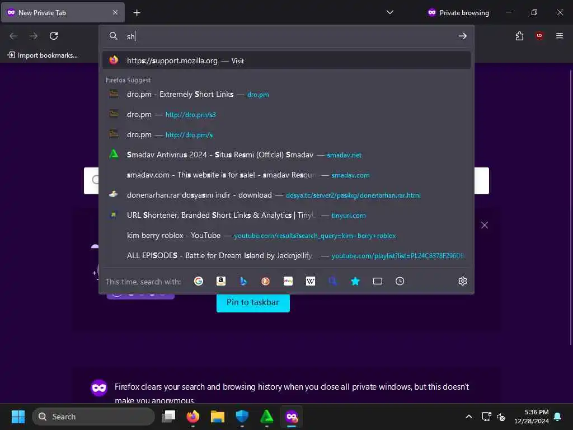Open clock showing 5:36 PM
Screen dimensions: 573x430
tap(532, 417)
